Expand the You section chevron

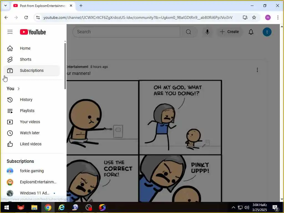(x=19, y=89)
